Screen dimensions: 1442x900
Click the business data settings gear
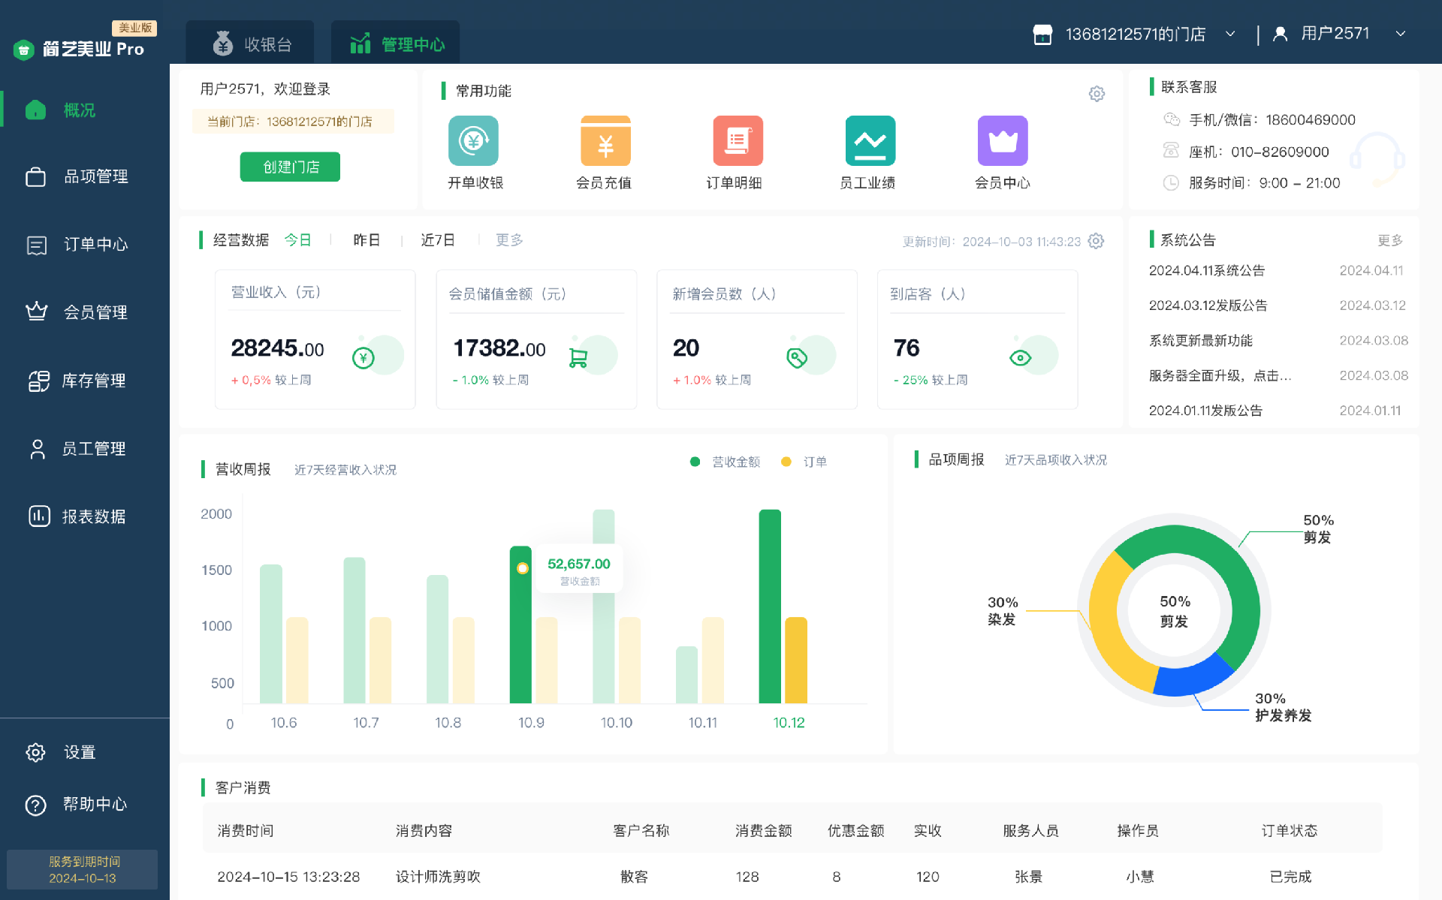click(x=1097, y=241)
